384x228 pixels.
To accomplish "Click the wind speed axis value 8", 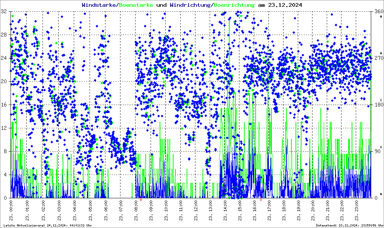I will coord(5,151).
